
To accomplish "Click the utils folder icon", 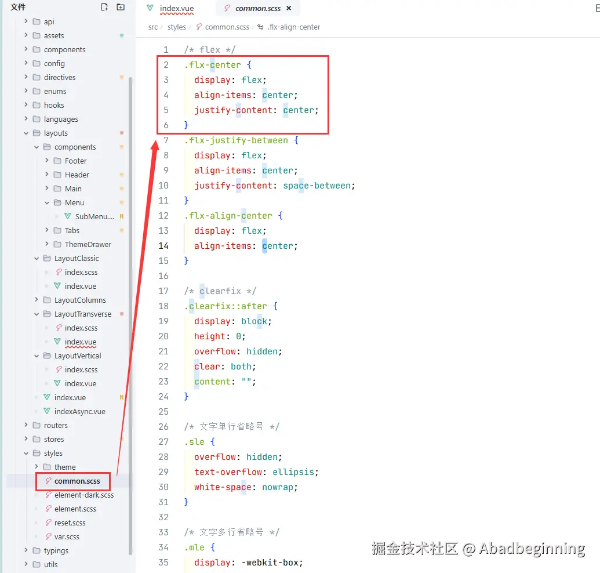I will click(x=37, y=564).
